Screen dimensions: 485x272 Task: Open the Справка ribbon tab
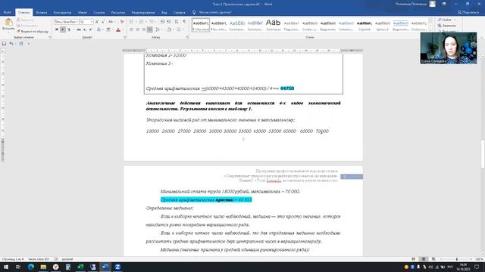tap(179, 12)
